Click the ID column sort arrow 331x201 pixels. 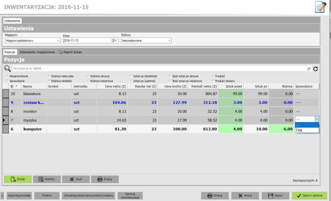(x=17, y=86)
